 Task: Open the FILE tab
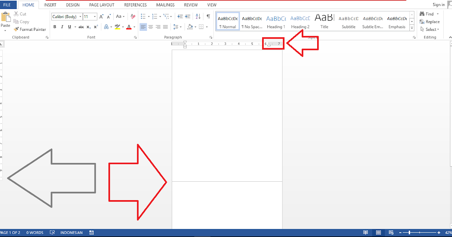point(7,5)
